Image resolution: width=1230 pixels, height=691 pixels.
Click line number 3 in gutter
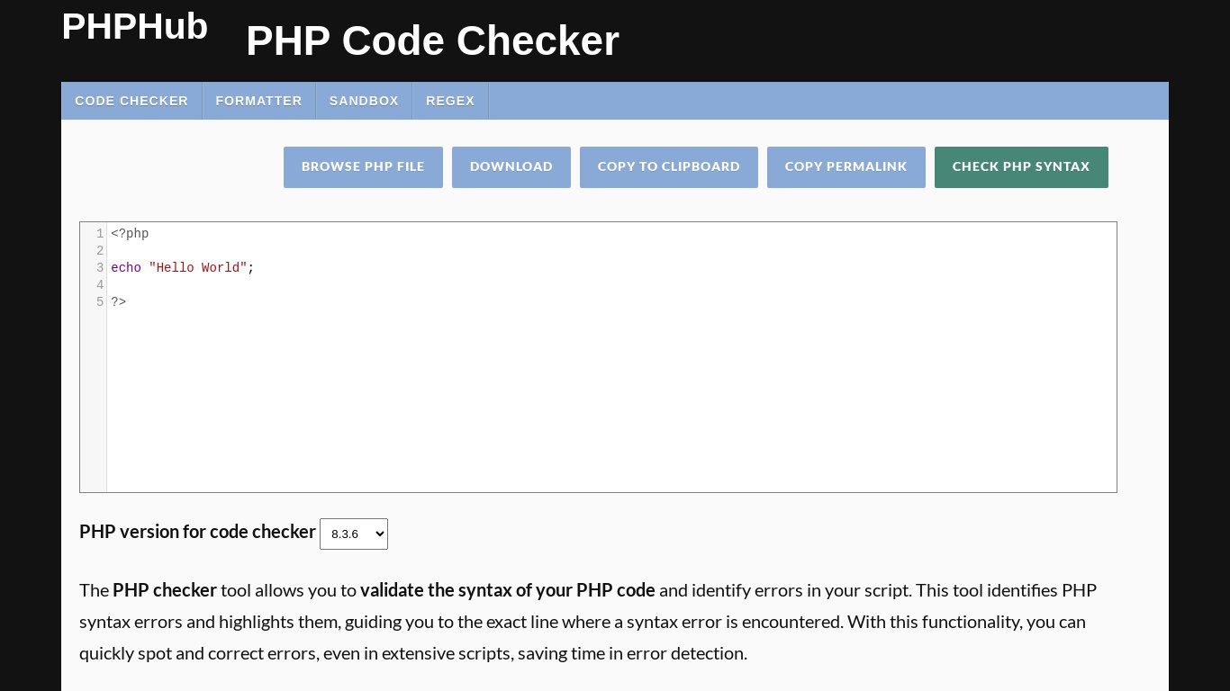tap(100, 268)
